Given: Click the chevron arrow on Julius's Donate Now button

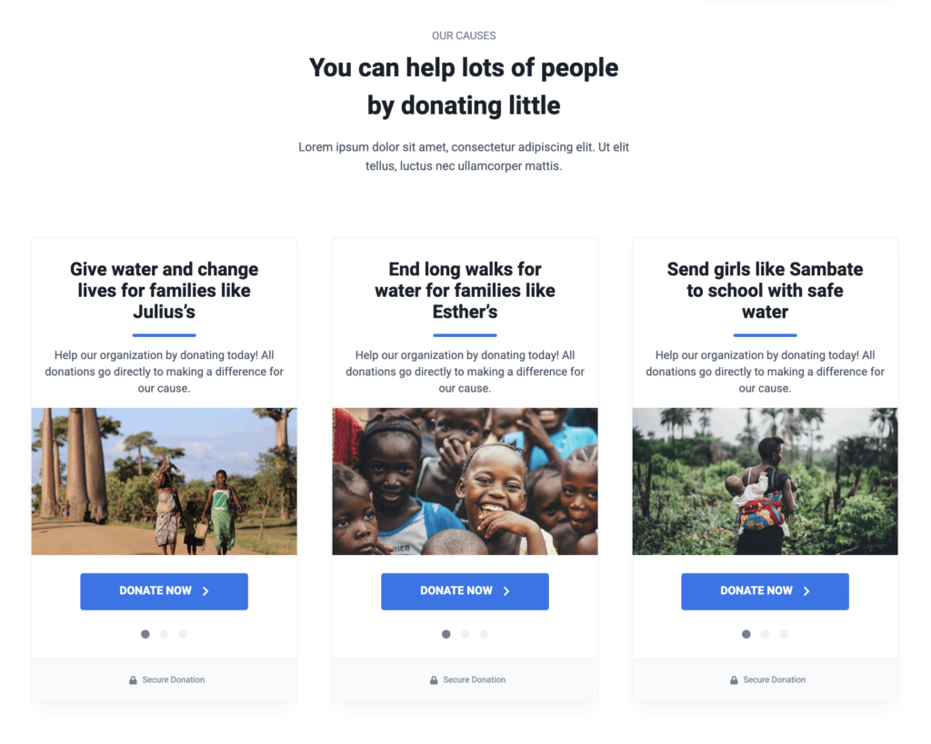Looking at the screenshot, I should (205, 590).
